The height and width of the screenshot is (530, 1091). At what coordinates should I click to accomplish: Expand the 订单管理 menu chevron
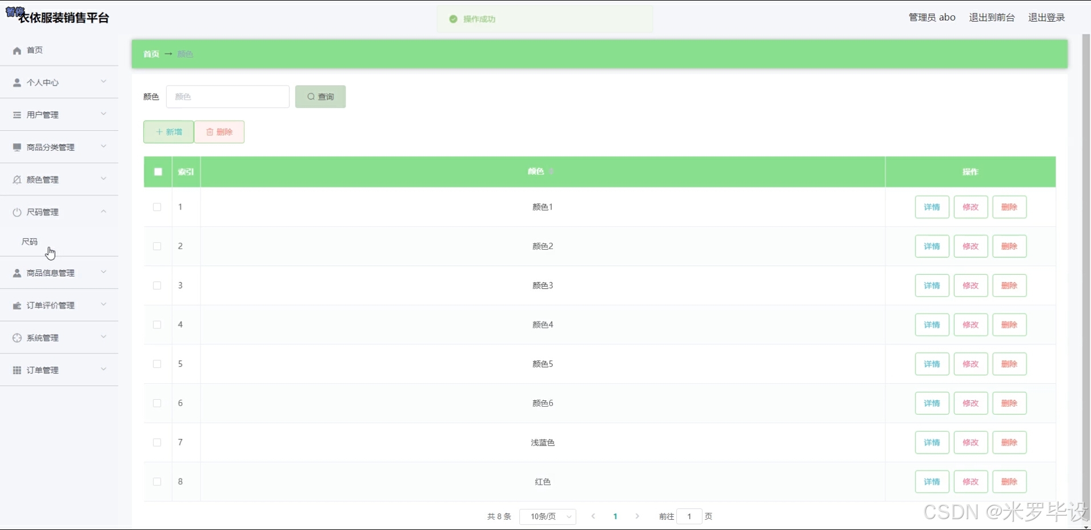[103, 369]
